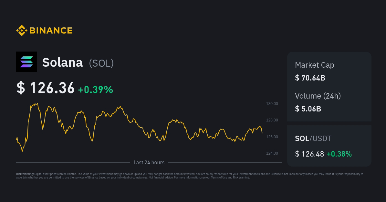Click the Binance diamond logo icon
The height and width of the screenshot is (202, 386).
(22, 30)
